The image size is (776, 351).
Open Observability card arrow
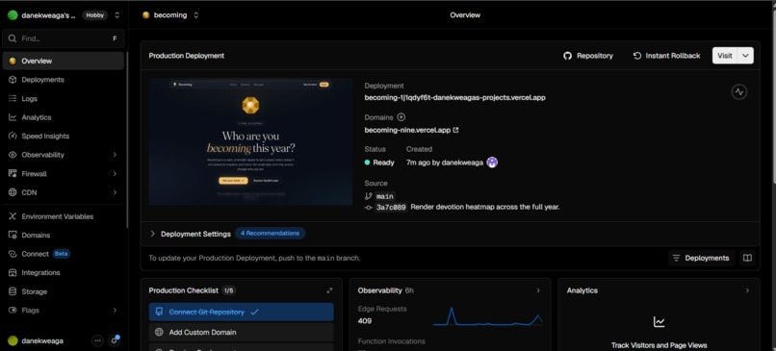pyautogui.click(x=538, y=290)
